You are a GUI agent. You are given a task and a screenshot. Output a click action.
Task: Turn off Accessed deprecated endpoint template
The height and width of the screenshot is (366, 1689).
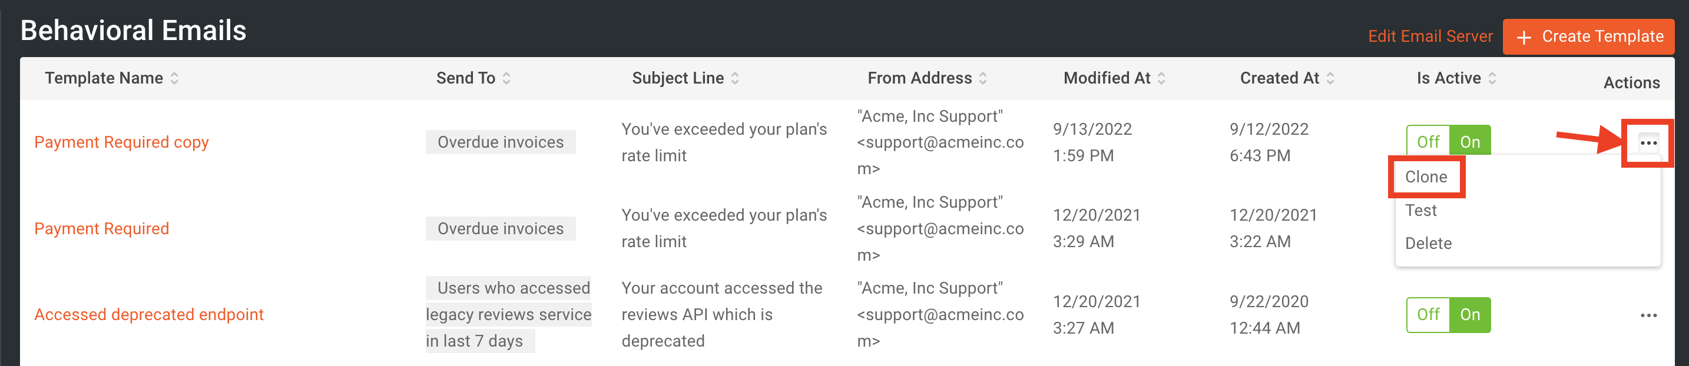1428,315
